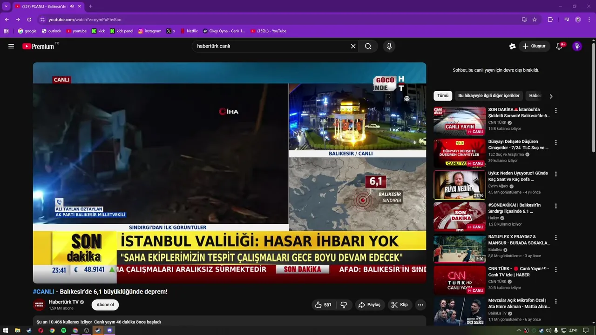Open the kick panel bookmark

click(x=122, y=31)
